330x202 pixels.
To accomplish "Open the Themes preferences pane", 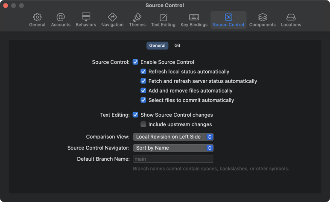I will (137, 20).
